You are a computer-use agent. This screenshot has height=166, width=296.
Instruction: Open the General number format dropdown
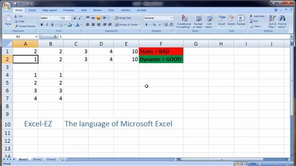coord(172,18)
